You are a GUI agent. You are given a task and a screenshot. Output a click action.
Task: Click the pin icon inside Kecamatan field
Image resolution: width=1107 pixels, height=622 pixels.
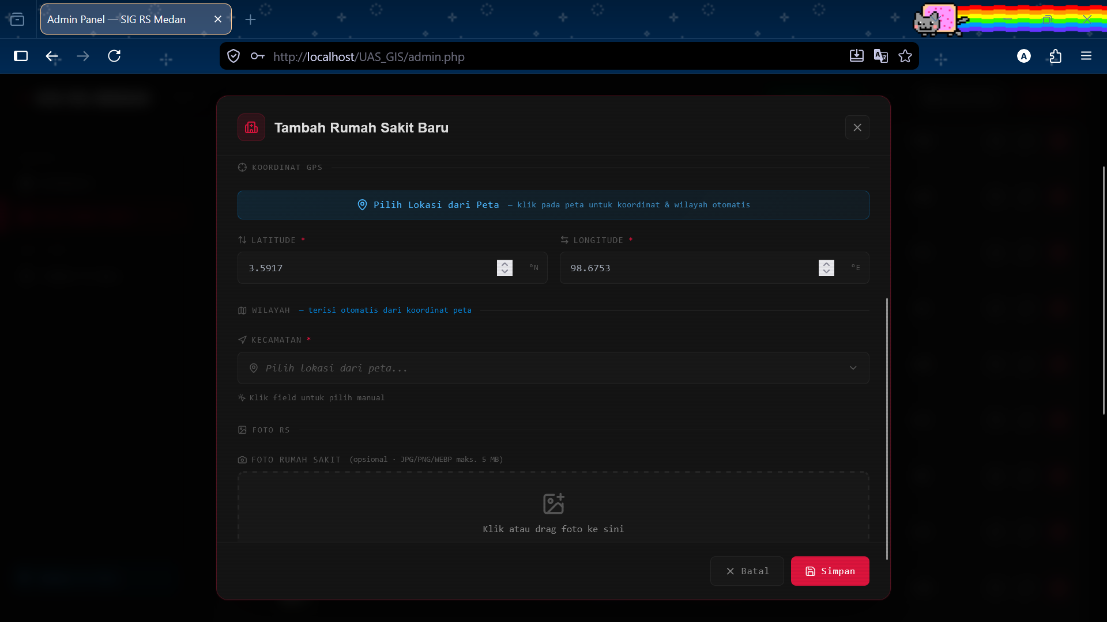click(x=254, y=368)
